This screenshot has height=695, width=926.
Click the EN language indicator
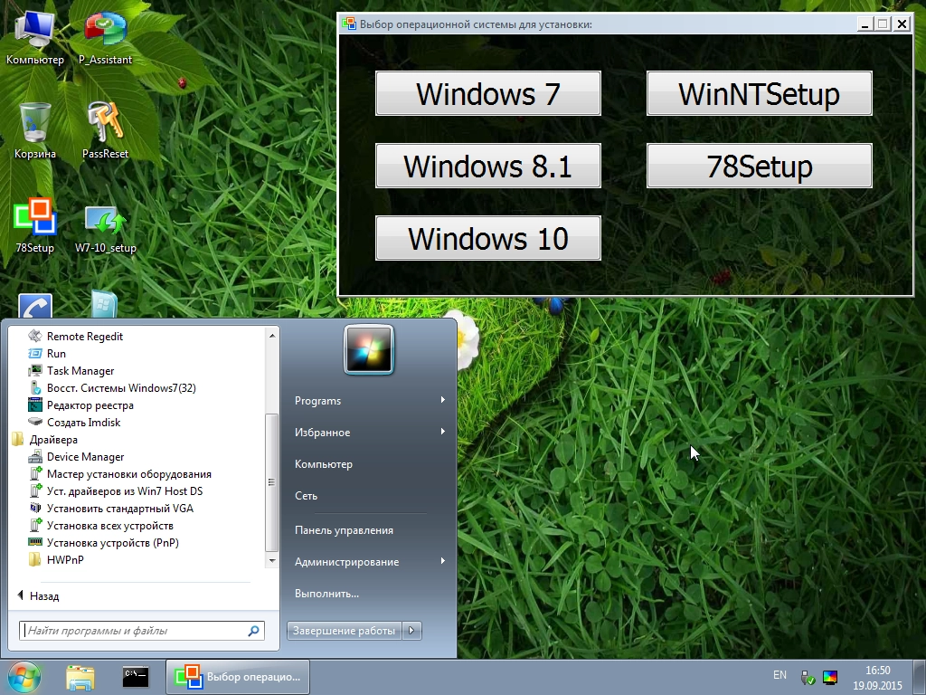(x=780, y=674)
